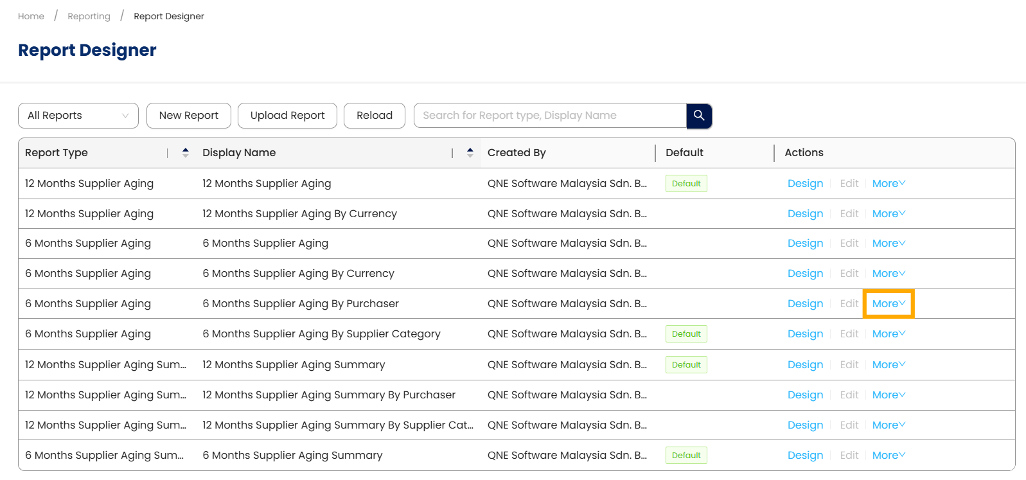
Task: Click Default tag on 6 Months By Supplier Category
Action: coord(686,333)
